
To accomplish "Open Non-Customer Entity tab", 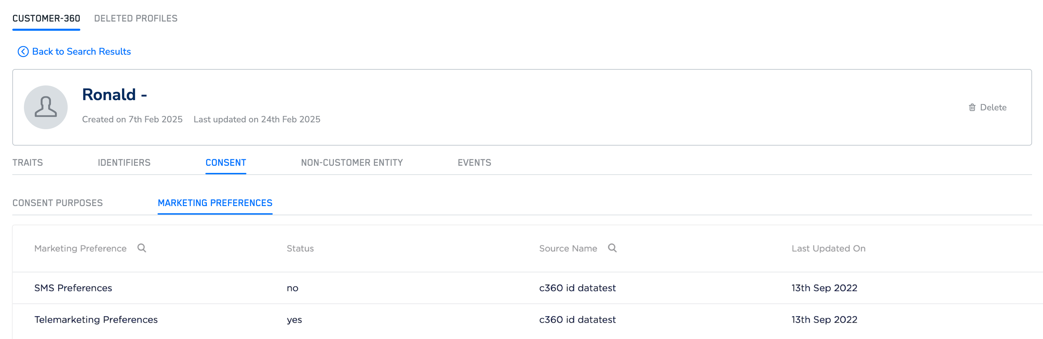I will coord(351,162).
